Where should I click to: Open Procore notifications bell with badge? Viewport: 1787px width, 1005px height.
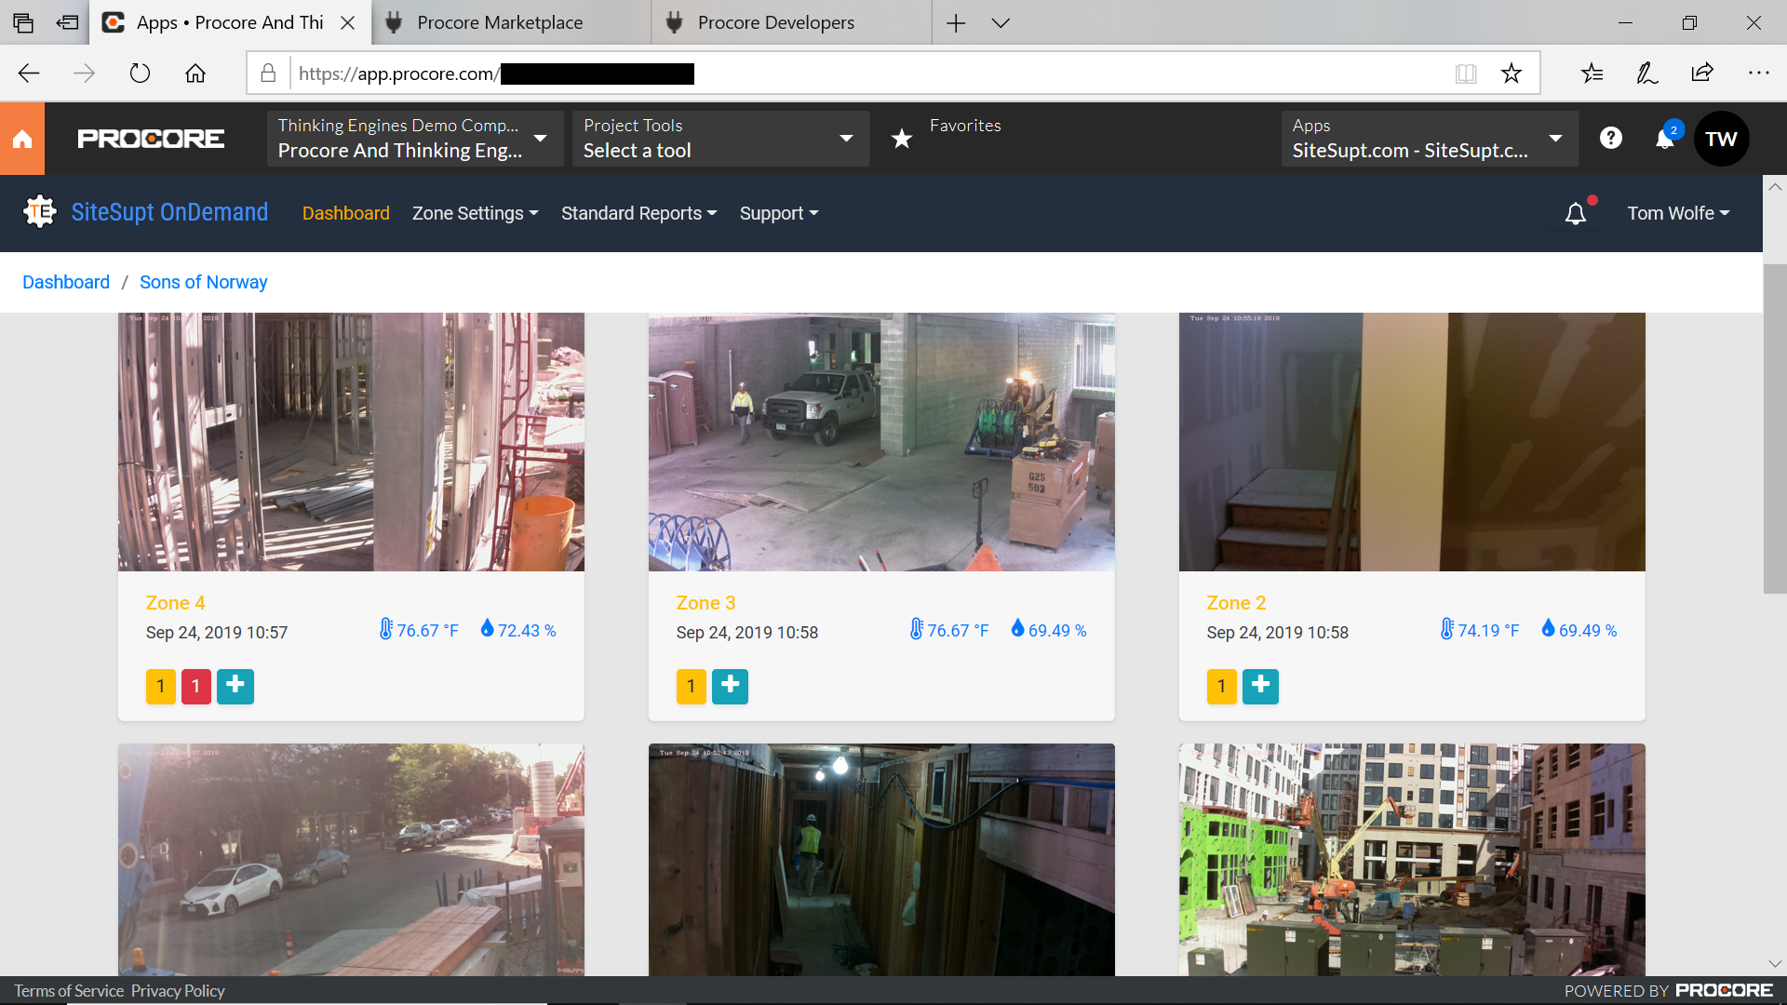(x=1665, y=138)
